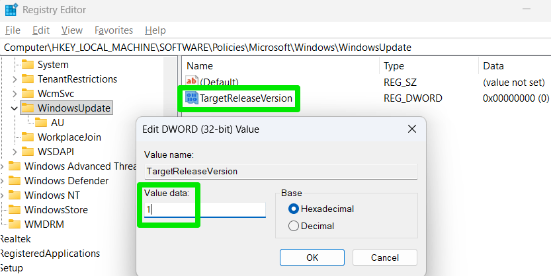Expand the WcmSvc tree node
The image size is (551, 276).
coord(15,94)
